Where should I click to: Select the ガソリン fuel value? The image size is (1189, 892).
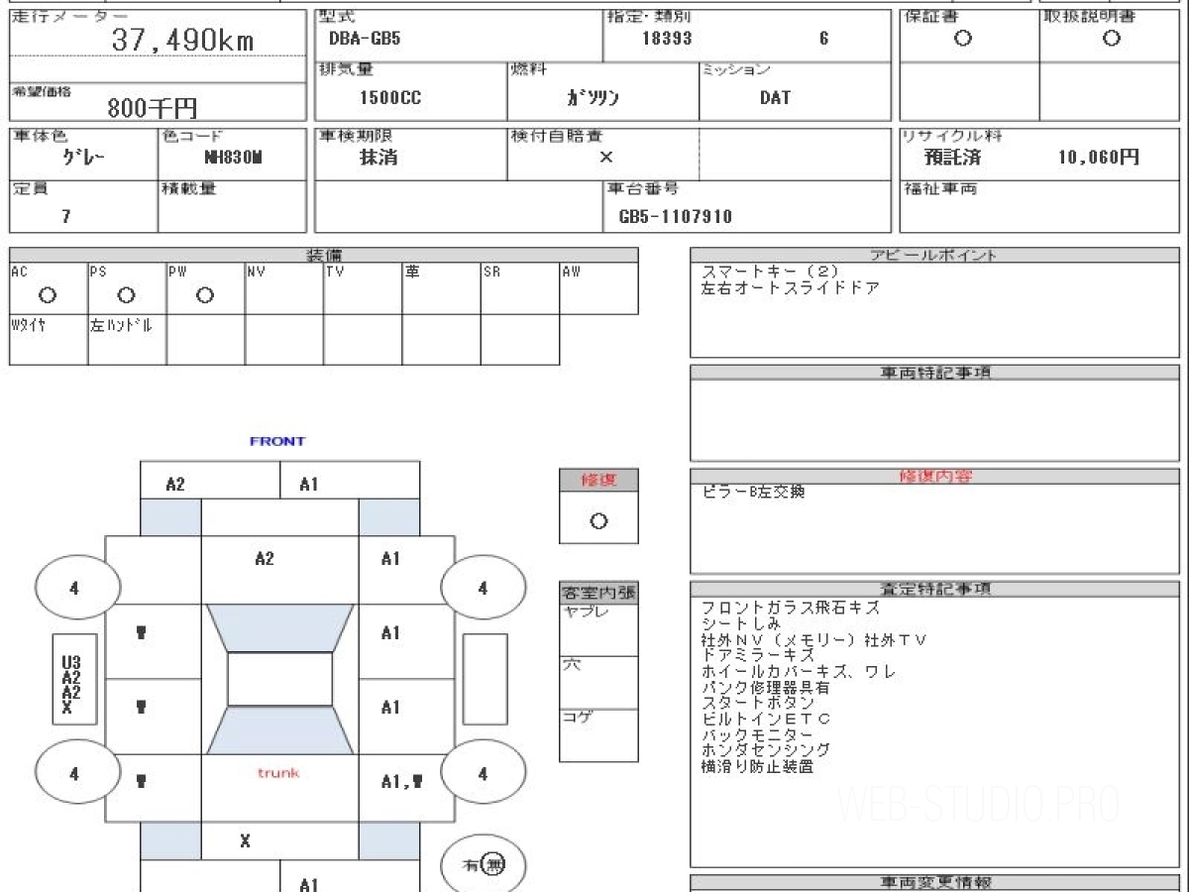click(x=593, y=97)
